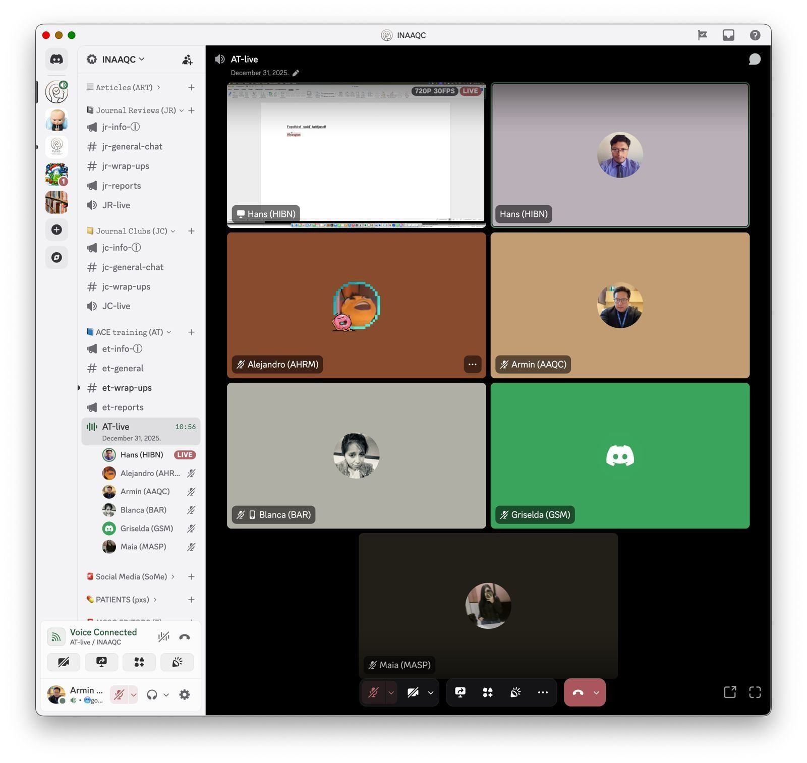Open the Inbox icon in title bar

pos(728,35)
